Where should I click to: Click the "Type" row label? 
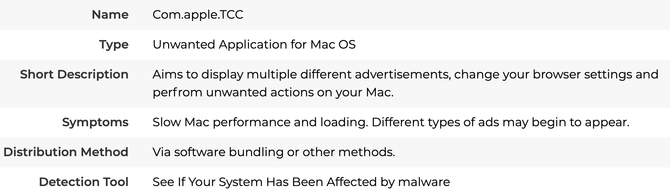click(114, 45)
